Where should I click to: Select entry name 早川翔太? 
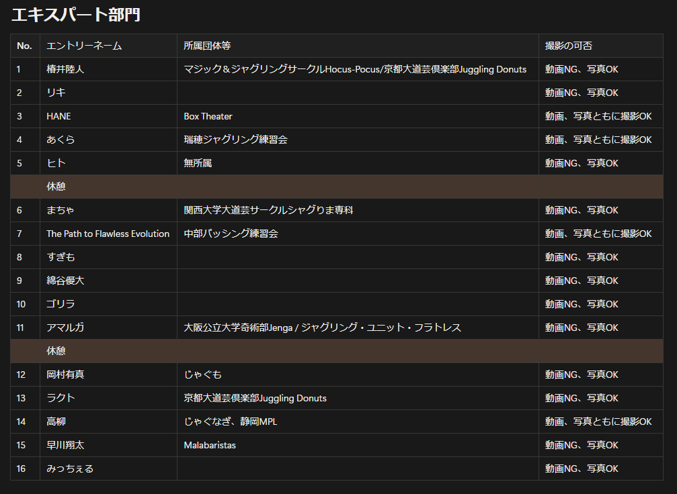(65, 445)
